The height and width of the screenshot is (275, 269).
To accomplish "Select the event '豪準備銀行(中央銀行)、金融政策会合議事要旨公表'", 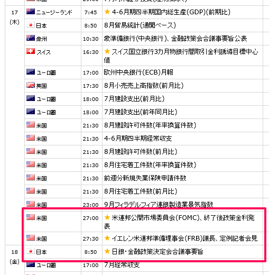I will [175, 39].
